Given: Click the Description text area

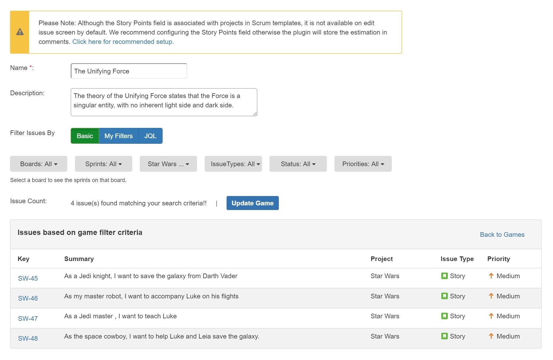Looking at the screenshot, I should (164, 102).
